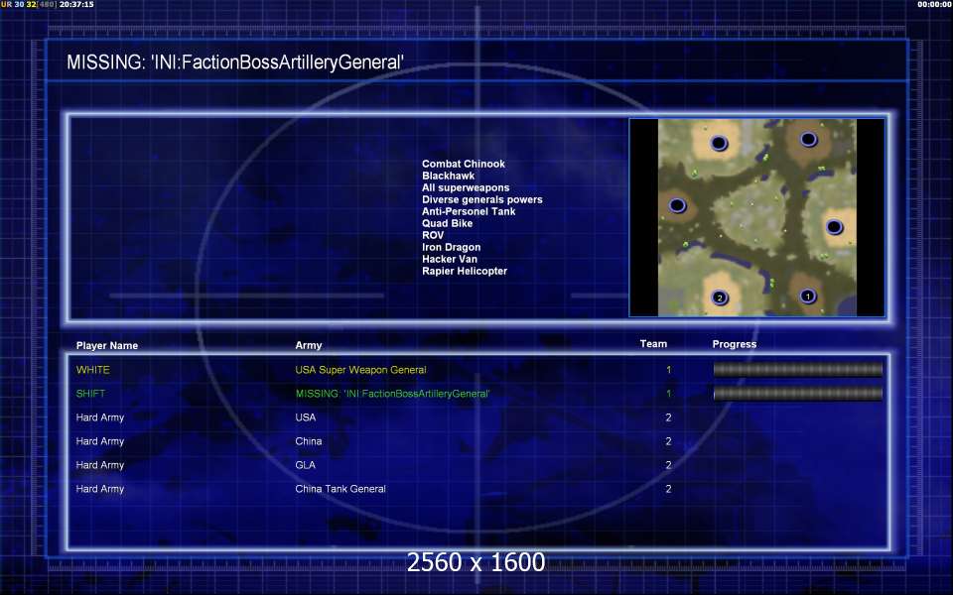Select the unnumbered start marker at minimap's top-right corner
Image resolution: width=953 pixels, height=595 pixels.
808,140
